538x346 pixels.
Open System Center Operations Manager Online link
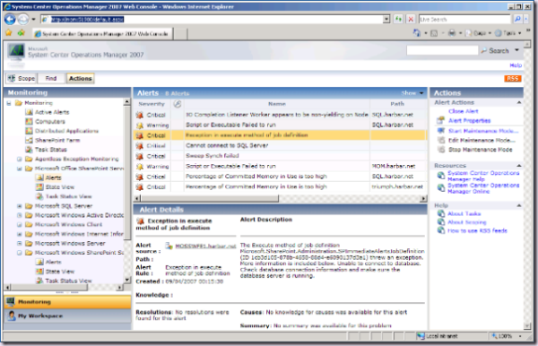click(483, 188)
